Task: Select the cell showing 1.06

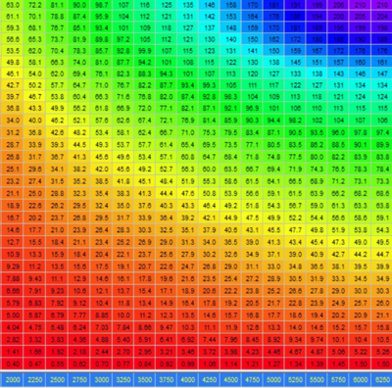Action: 210,364
